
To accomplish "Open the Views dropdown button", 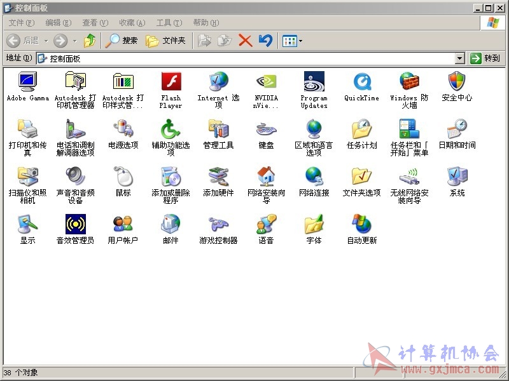I will pos(292,41).
